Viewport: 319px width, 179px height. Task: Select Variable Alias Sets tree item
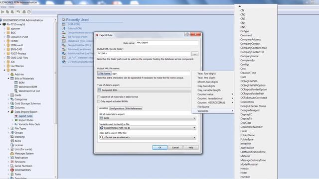point(29,124)
